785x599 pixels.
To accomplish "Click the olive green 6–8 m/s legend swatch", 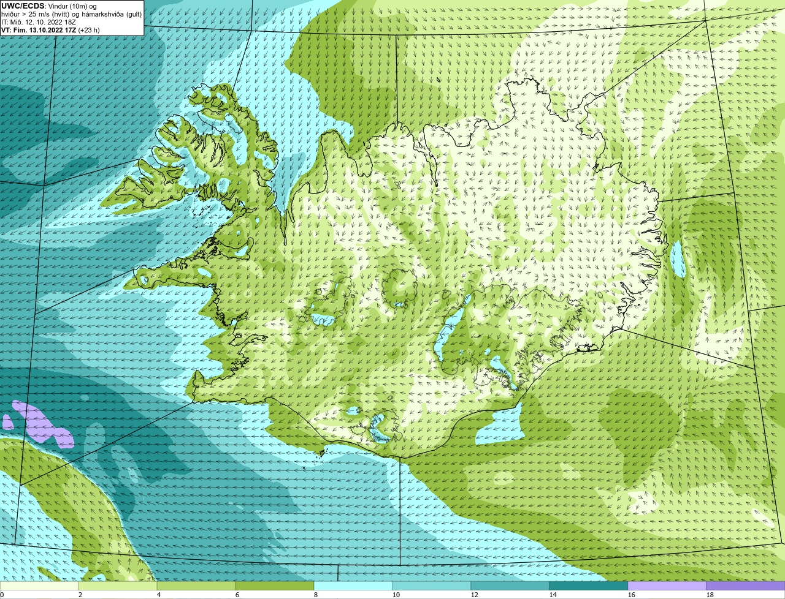I will 275,586.
